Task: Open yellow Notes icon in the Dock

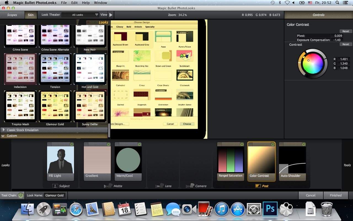Action: coord(157,210)
